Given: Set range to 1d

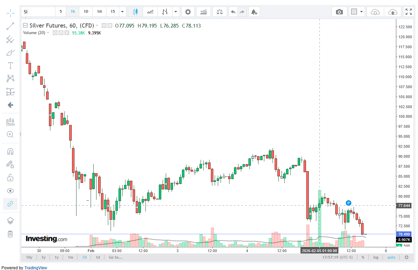Looking at the screenshot, I should (x=98, y=257).
